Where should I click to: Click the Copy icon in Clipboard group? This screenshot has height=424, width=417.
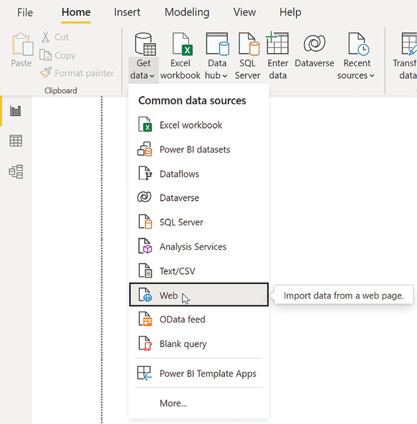[x=46, y=55]
